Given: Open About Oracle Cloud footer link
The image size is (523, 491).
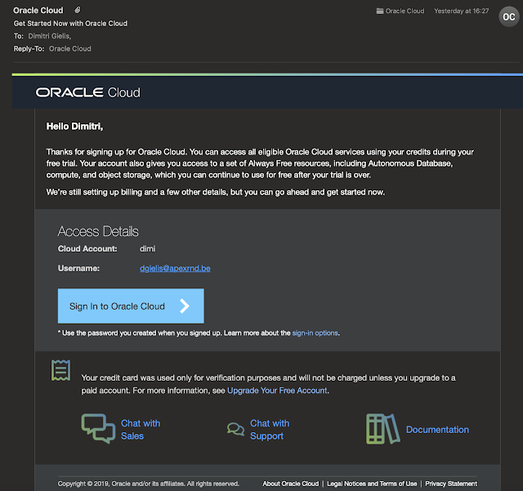Looking at the screenshot, I should [x=290, y=484].
